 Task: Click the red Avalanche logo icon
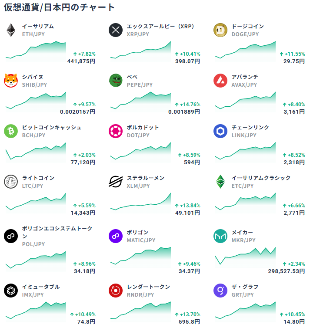point(220,81)
